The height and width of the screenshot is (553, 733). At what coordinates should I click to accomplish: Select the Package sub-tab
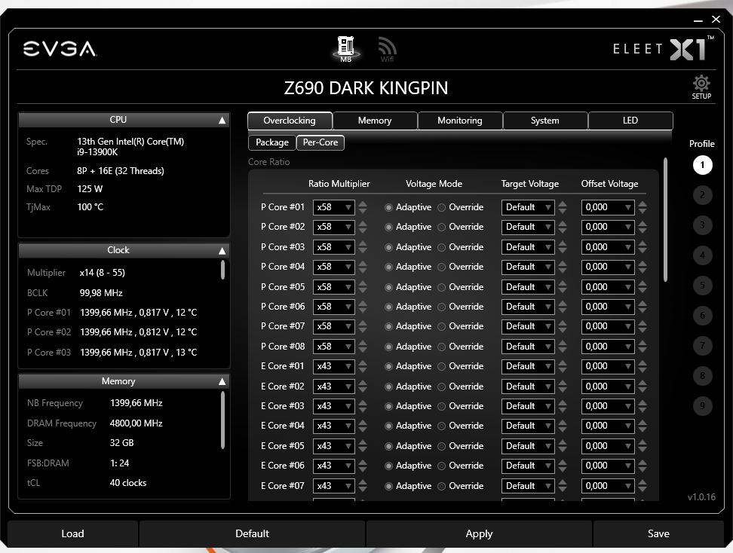click(x=271, y=142)
